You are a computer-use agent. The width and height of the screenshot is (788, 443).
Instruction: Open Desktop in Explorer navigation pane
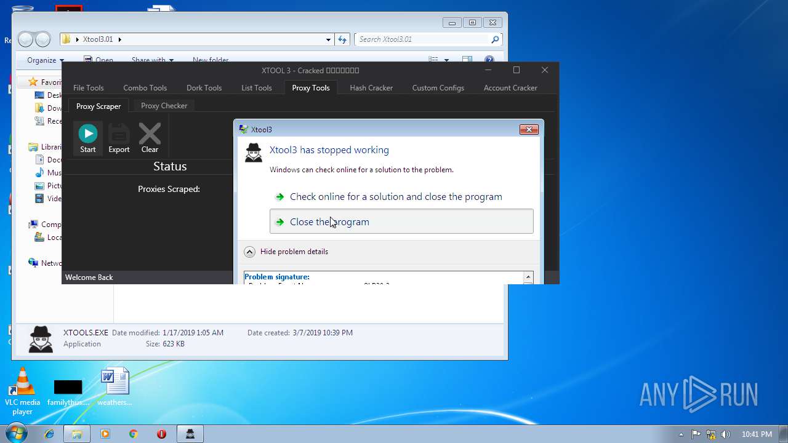(48, 95)
